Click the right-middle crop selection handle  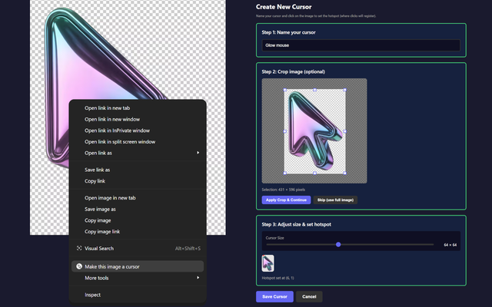click(x=345, y=131)
